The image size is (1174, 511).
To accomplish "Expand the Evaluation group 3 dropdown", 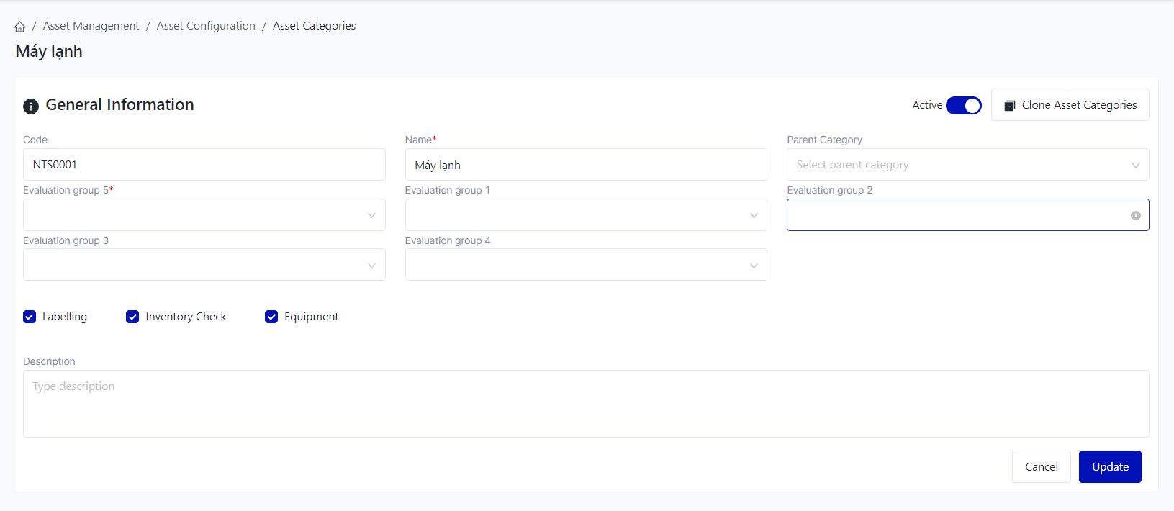I will click(x=204, y=265).
